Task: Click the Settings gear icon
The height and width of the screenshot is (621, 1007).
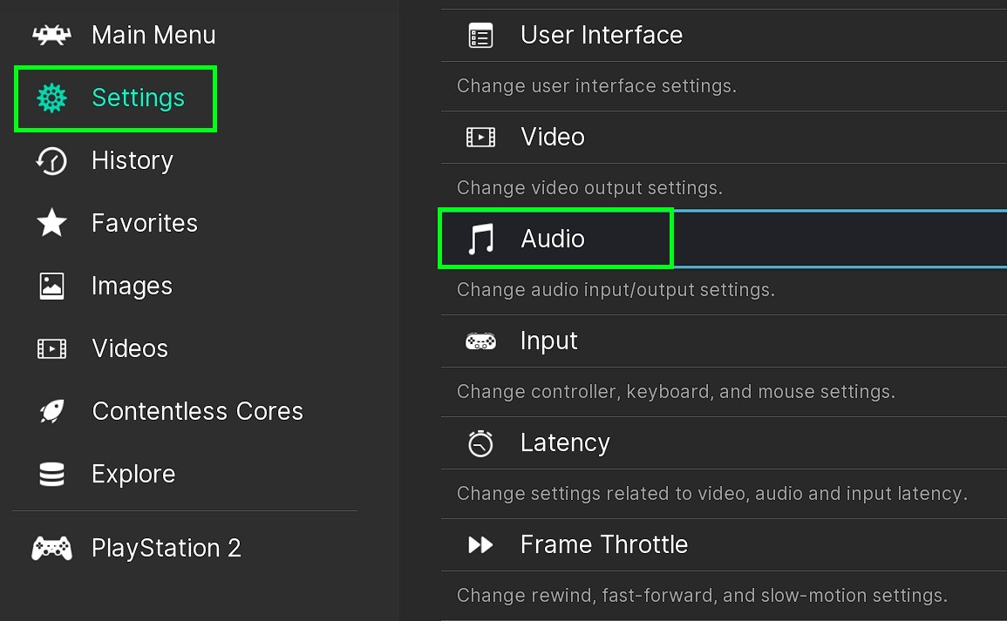Action: tap(51, 98)
